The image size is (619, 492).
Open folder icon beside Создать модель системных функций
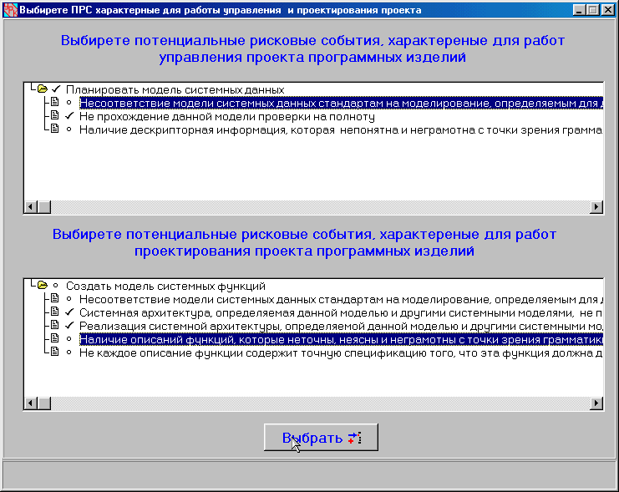click(43, 285)
